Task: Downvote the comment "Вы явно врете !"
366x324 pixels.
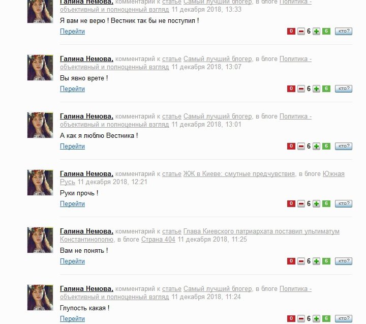Action: pos(301,89)
